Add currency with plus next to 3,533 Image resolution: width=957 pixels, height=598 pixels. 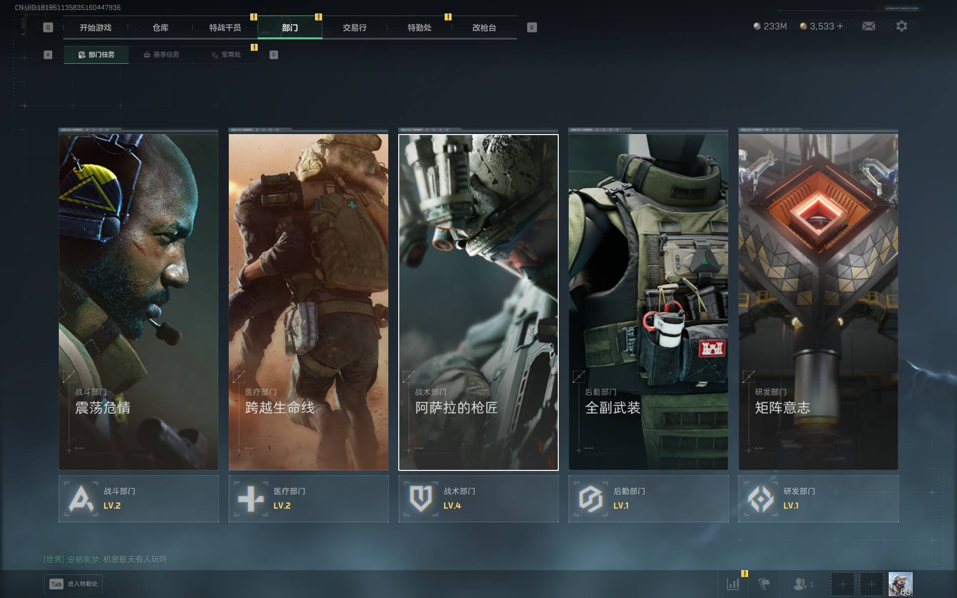(x=840, y=26)
